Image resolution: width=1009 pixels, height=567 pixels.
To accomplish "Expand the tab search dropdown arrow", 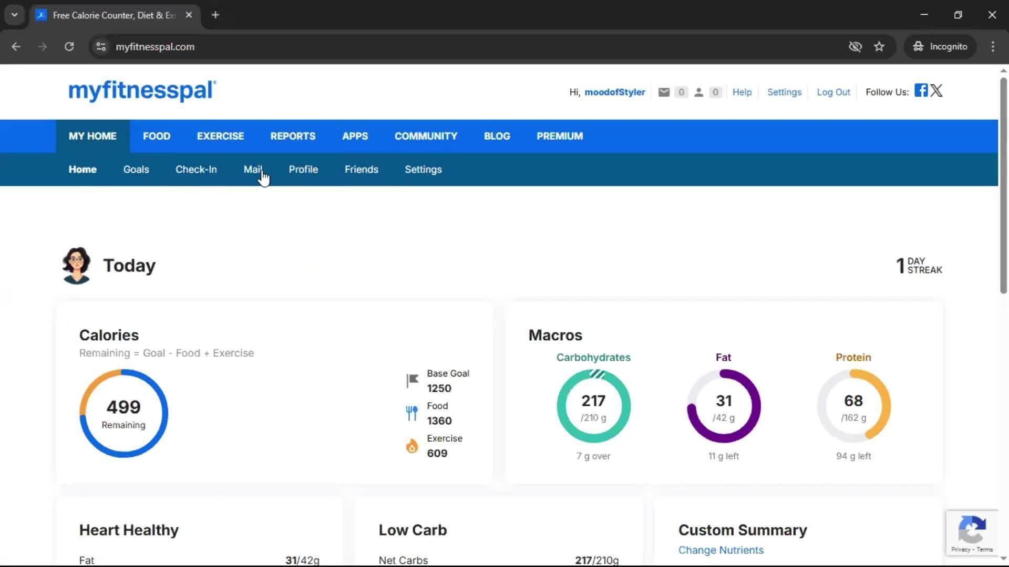I will coord(15,15).
